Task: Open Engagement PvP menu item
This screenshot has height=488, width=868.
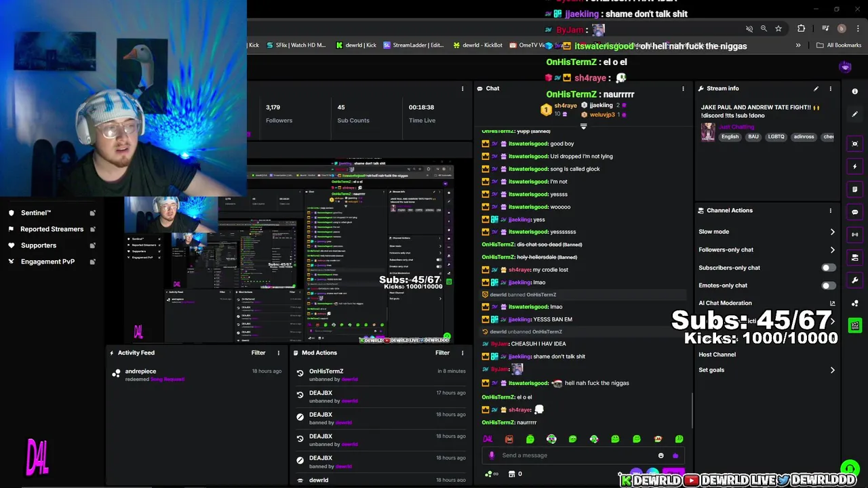Action: [x=52, y=262]
